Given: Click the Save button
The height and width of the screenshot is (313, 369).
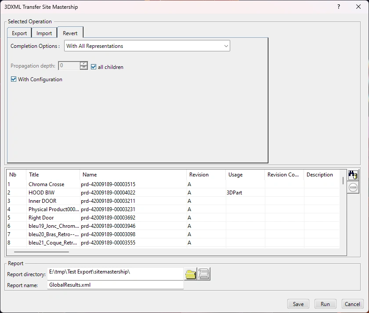Looking at the screenshot, I should pos(298,304).
